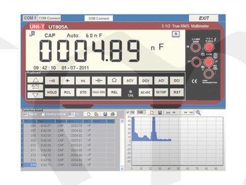
Task: Toggle the Repeat checkbox
Action: [26, 115]
